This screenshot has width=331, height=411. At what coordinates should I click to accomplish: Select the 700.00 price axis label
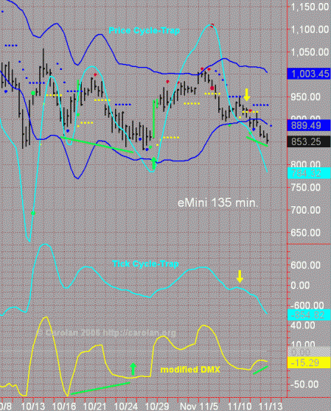tap(305, 210)
